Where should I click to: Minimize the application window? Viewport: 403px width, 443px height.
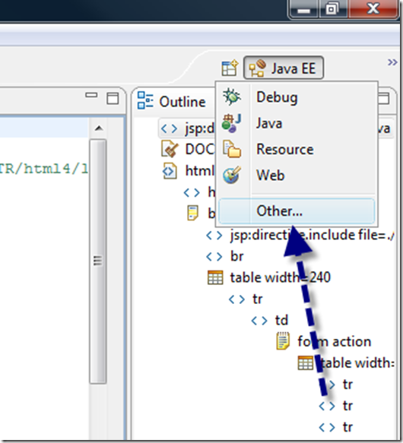pyautogui.click(x=304, y=9)
